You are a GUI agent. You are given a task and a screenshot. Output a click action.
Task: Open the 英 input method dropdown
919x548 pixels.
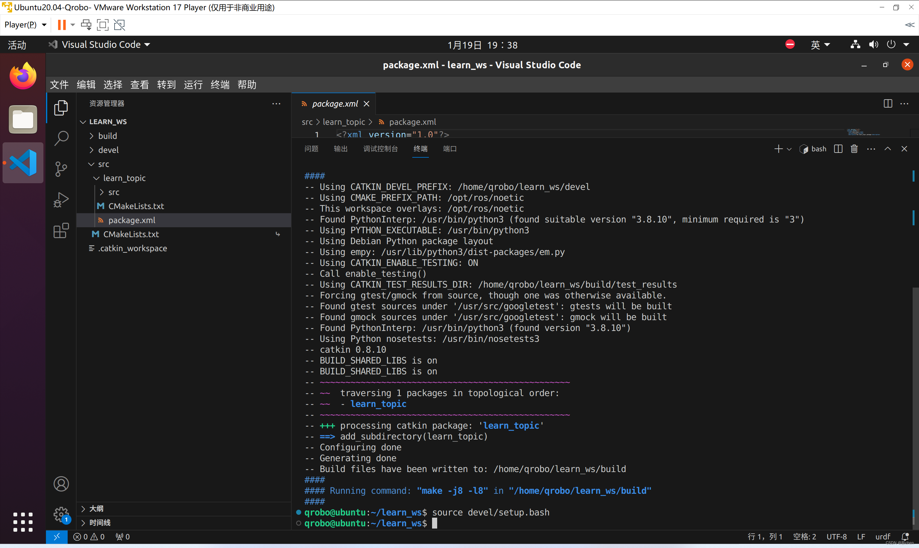820,45
